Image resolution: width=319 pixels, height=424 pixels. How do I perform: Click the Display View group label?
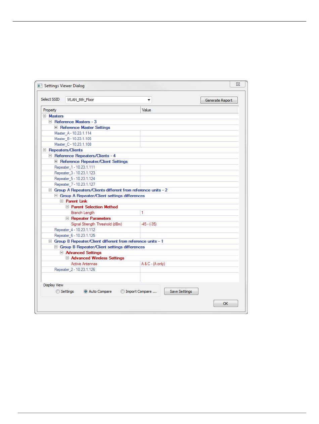53,285
